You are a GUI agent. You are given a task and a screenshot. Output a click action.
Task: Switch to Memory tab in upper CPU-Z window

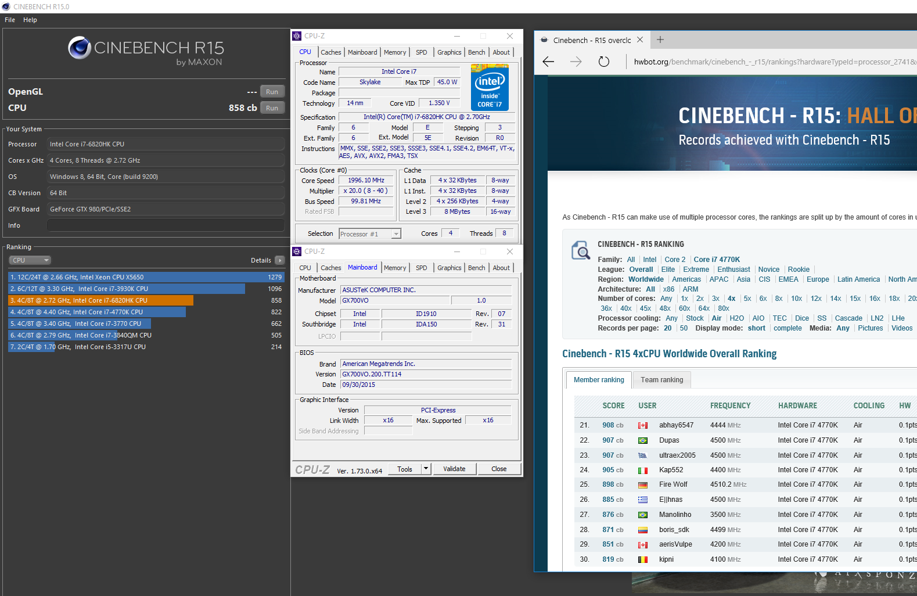pos(395,52)
